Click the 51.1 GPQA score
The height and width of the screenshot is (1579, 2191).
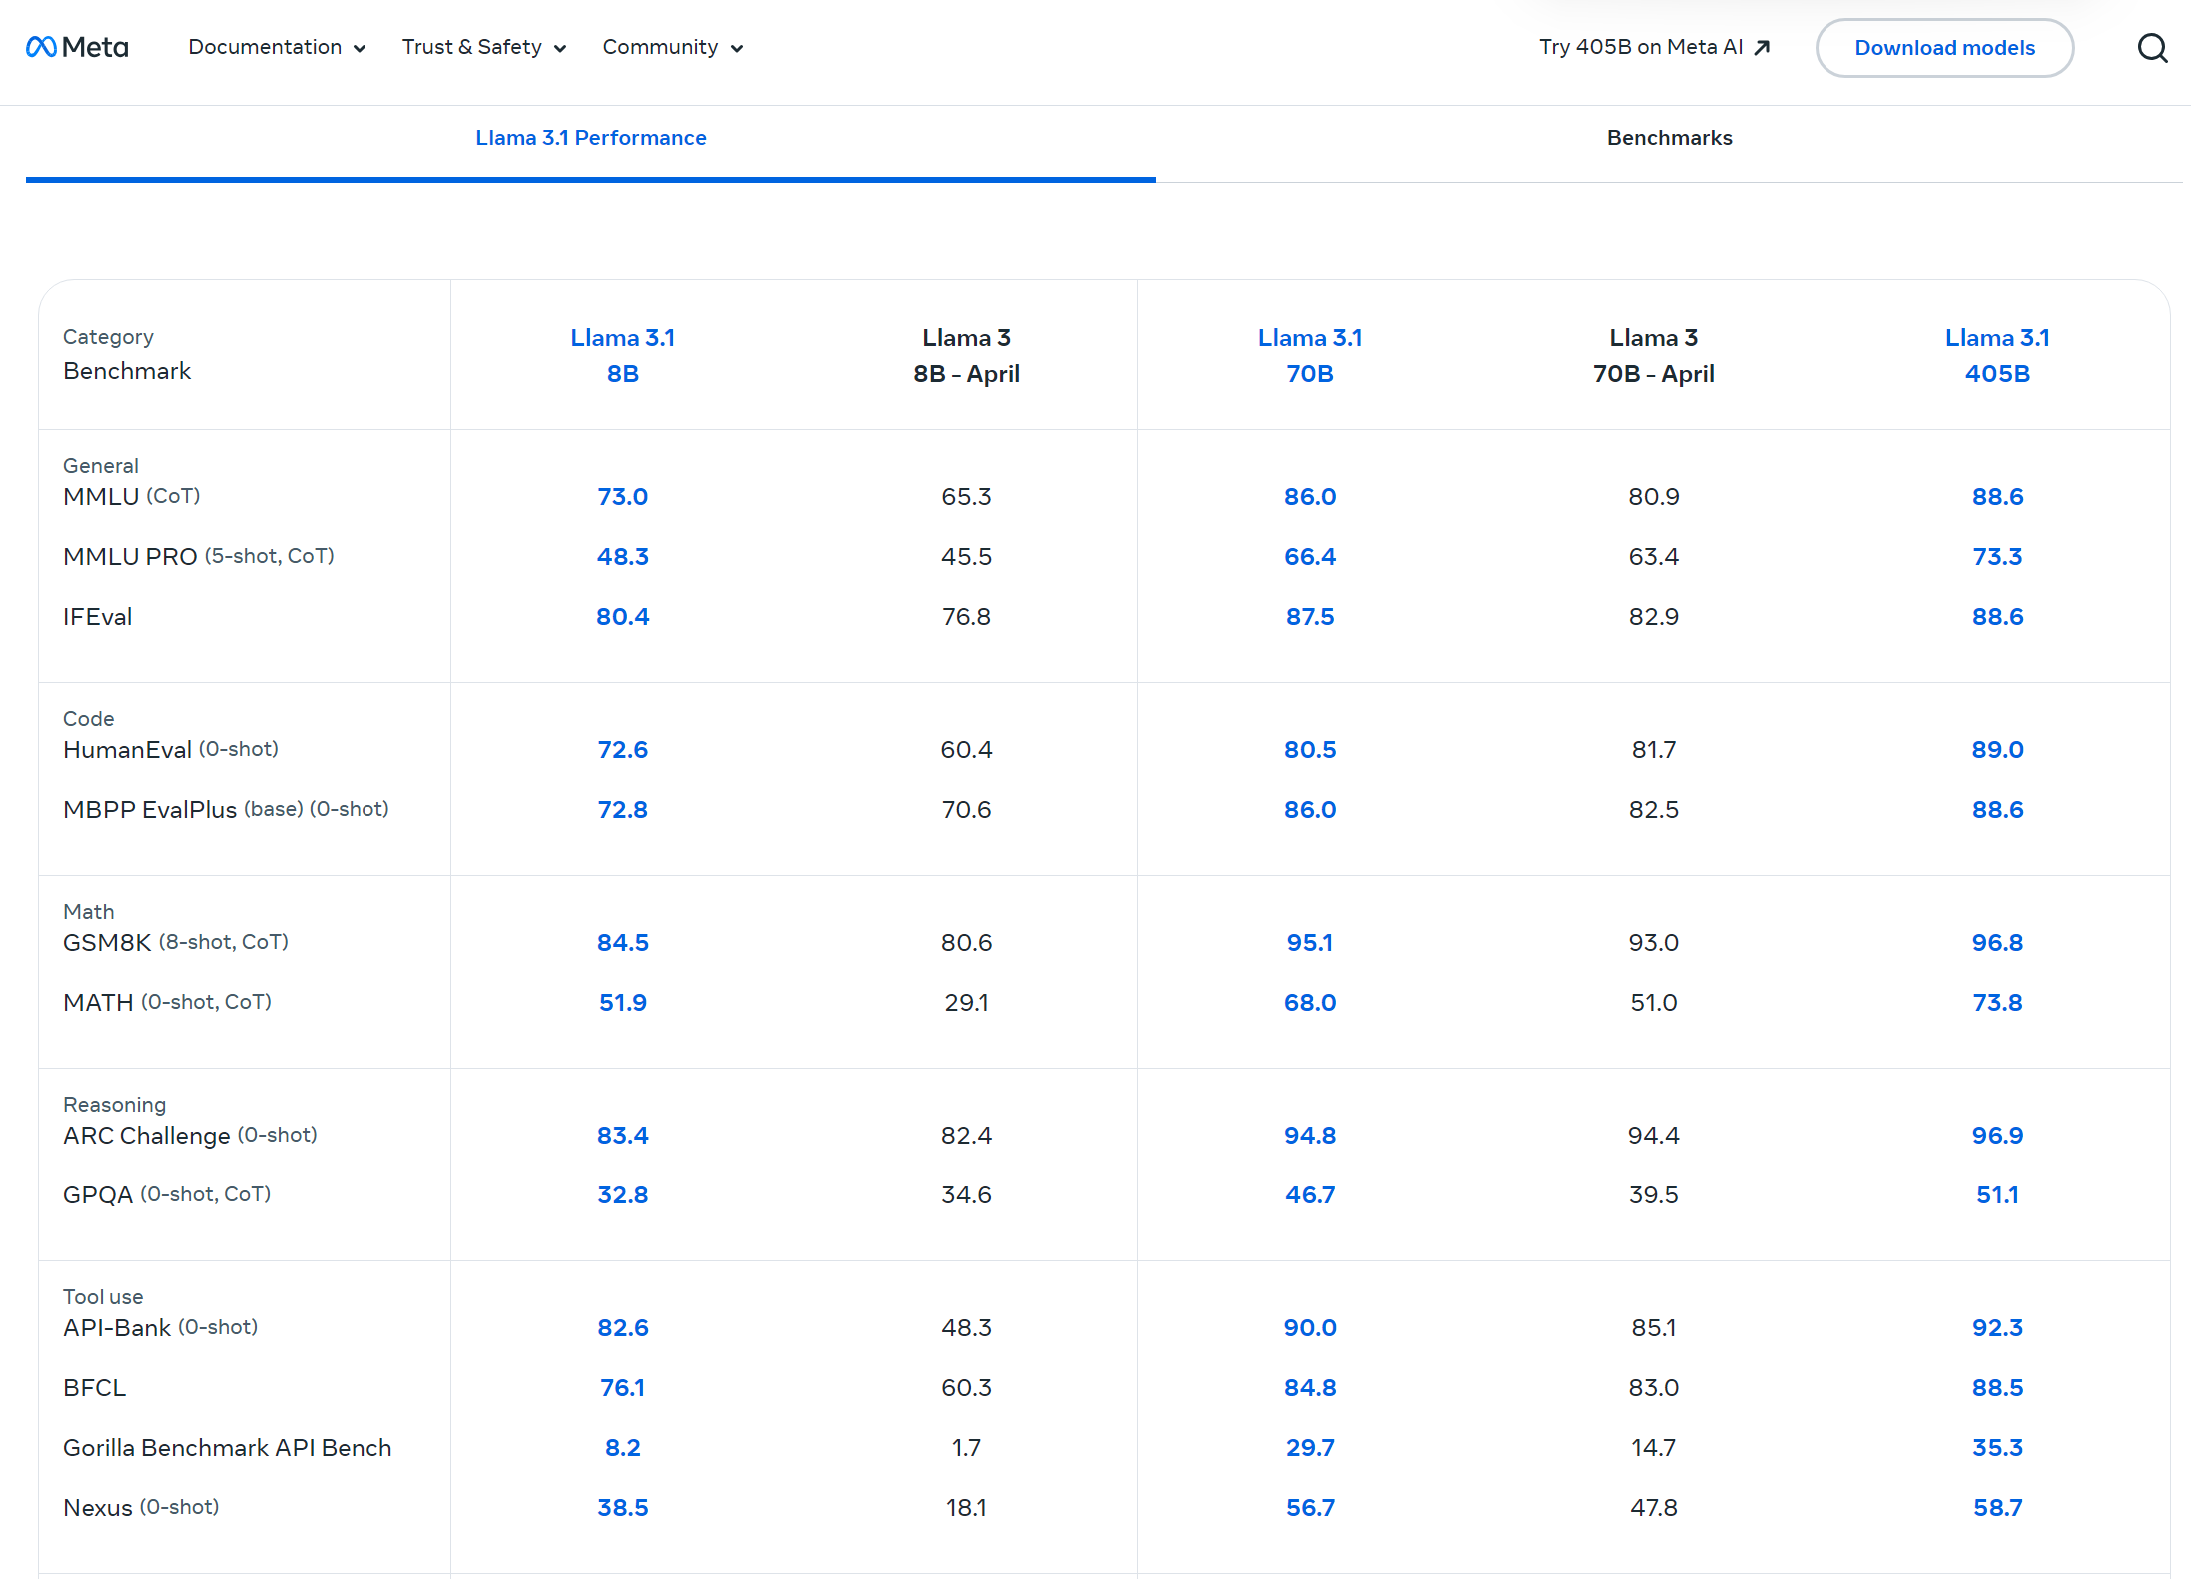coord(1997,1194)
